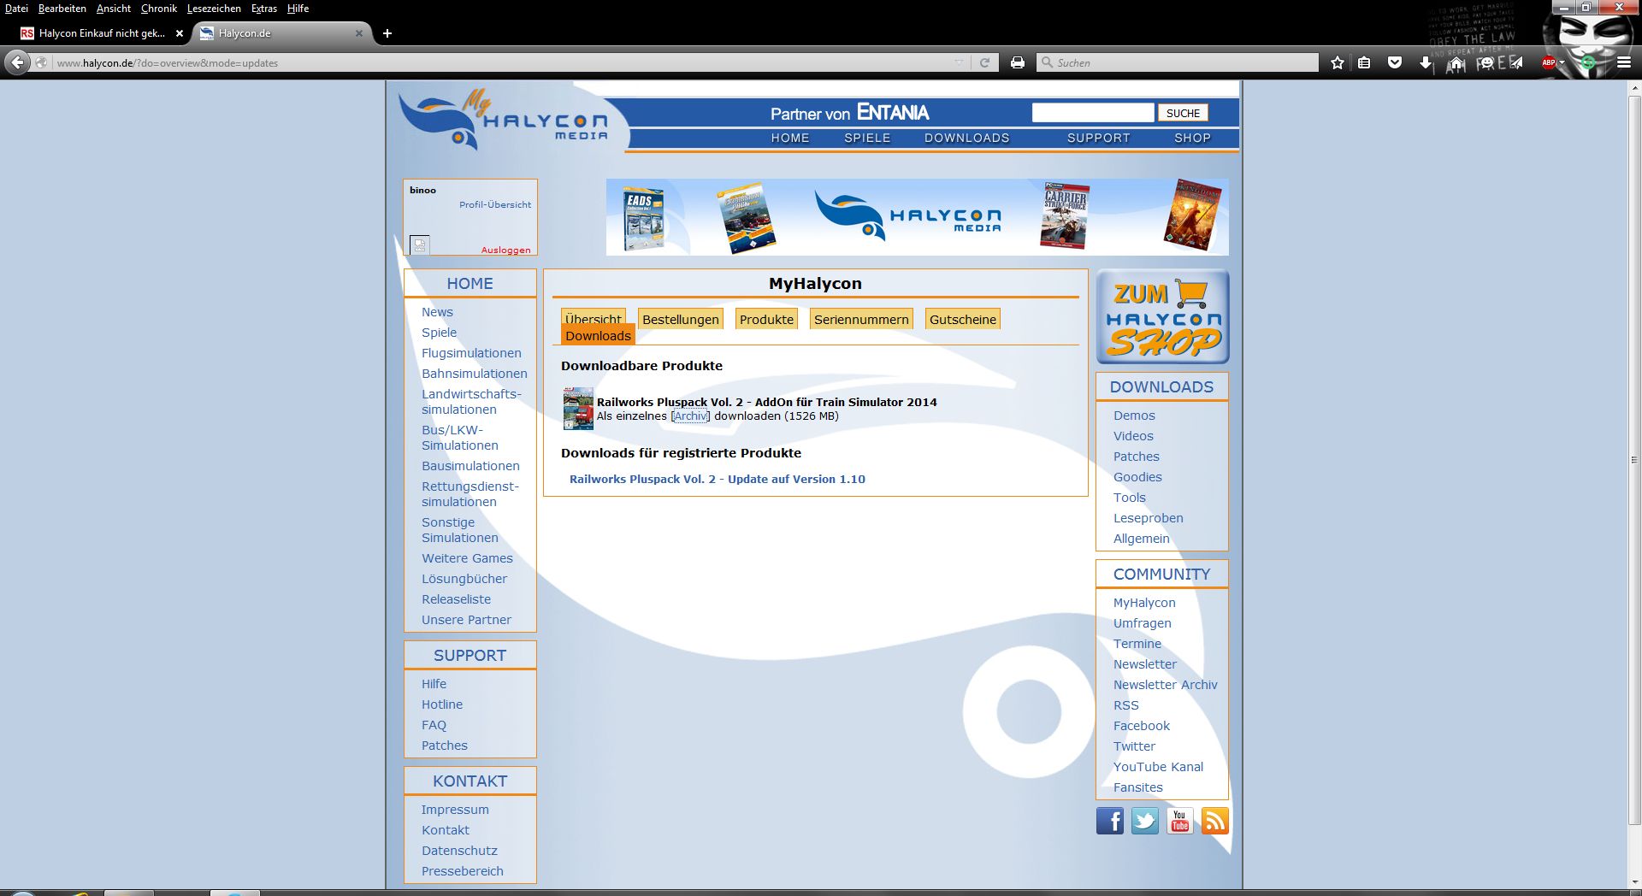Select the Übersicht tab
The height and width of the screenshot is (896, 1642).
pos(594,317)
